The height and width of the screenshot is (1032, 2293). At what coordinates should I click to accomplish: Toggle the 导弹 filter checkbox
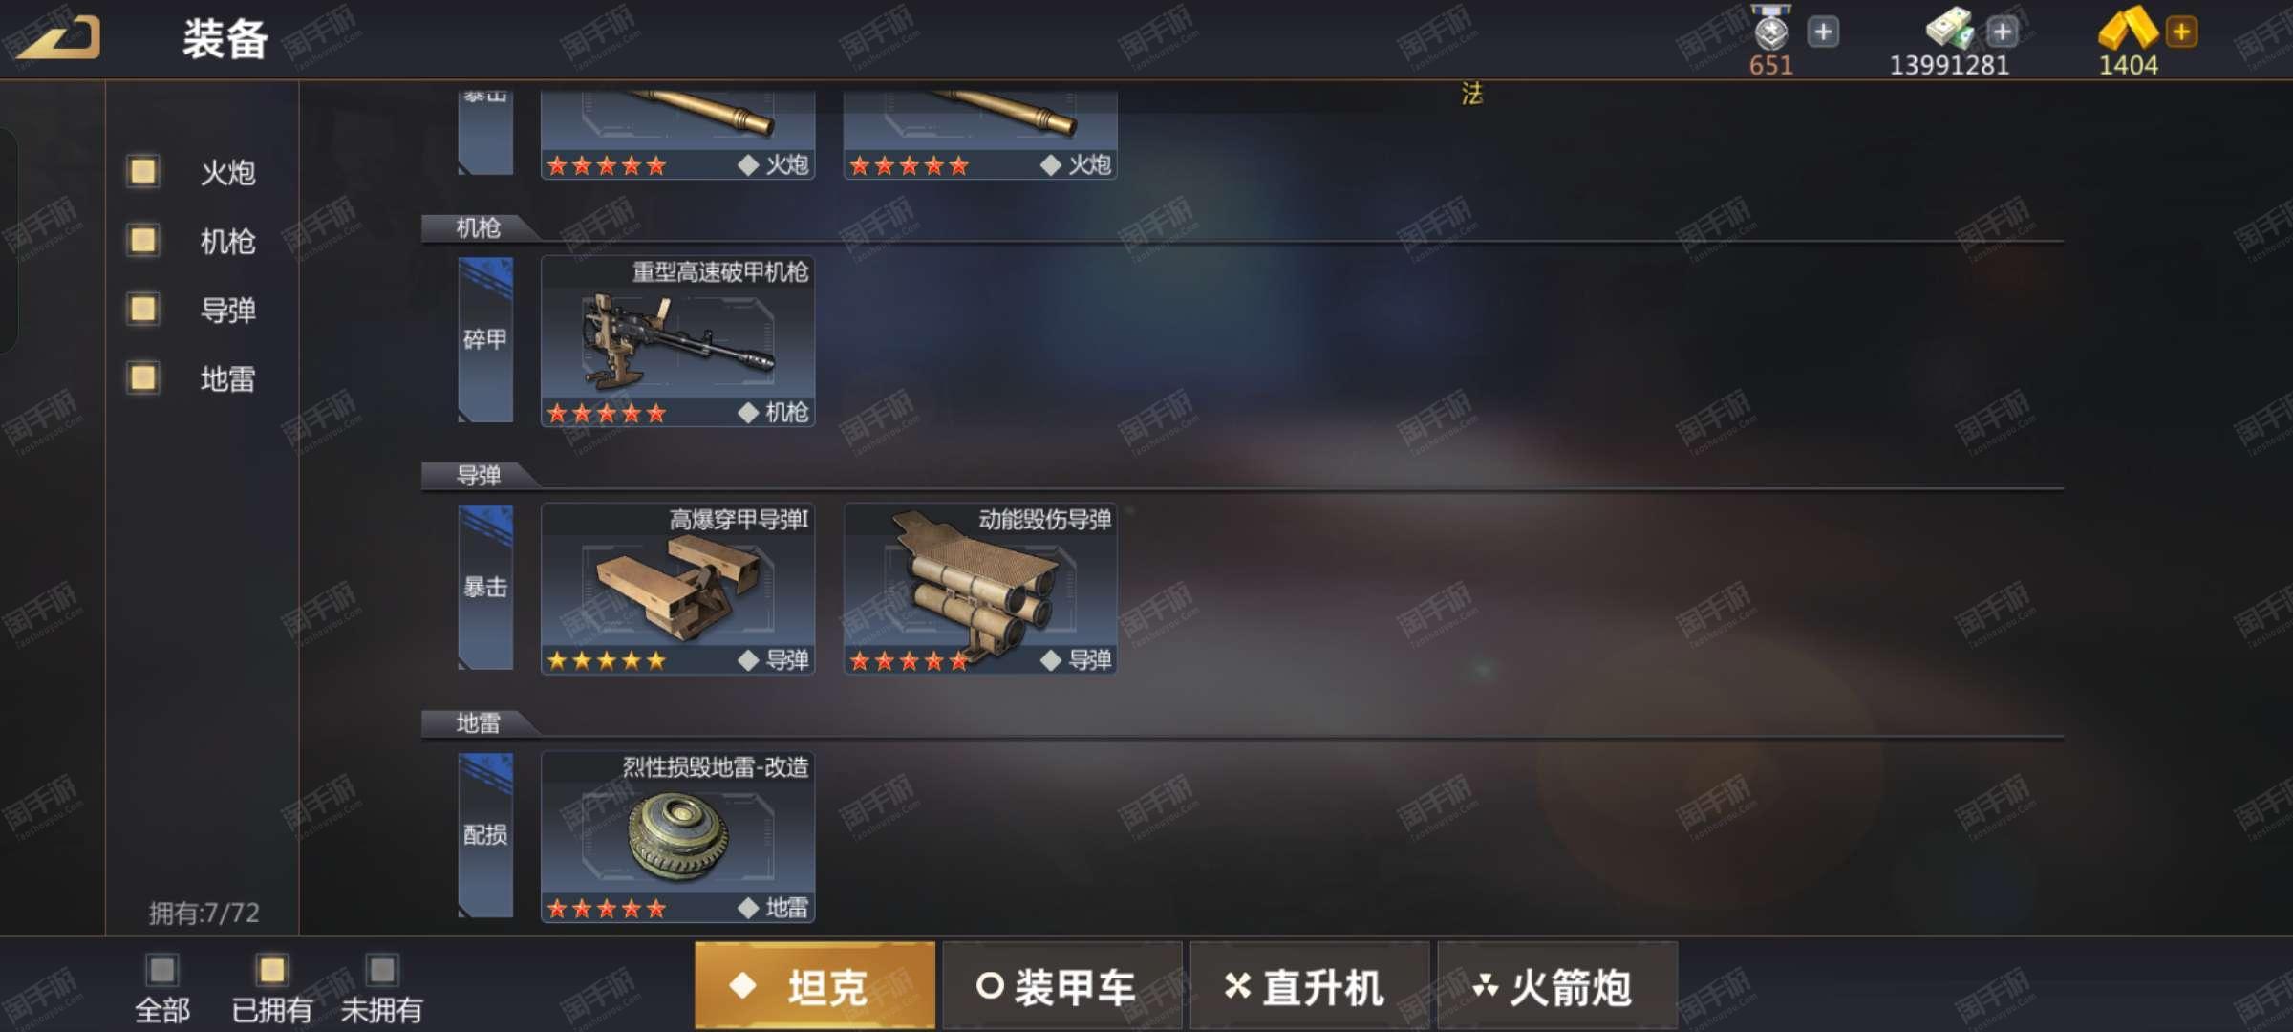tap(143, 310)
